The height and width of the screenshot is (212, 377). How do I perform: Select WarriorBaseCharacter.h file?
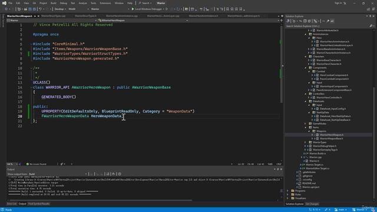329,60
